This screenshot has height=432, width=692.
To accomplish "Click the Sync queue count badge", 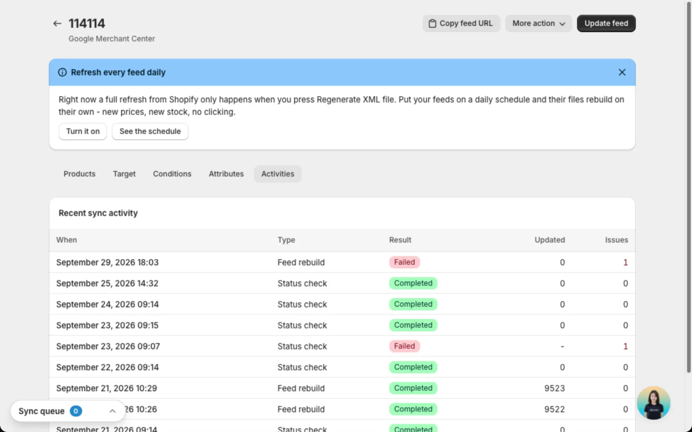I will [x=76, y=411].
